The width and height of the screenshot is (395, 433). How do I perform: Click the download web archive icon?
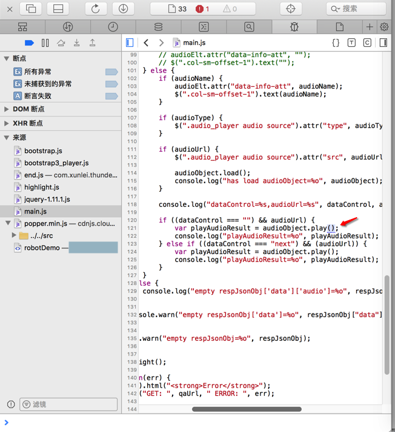click(x=123, y=8)
